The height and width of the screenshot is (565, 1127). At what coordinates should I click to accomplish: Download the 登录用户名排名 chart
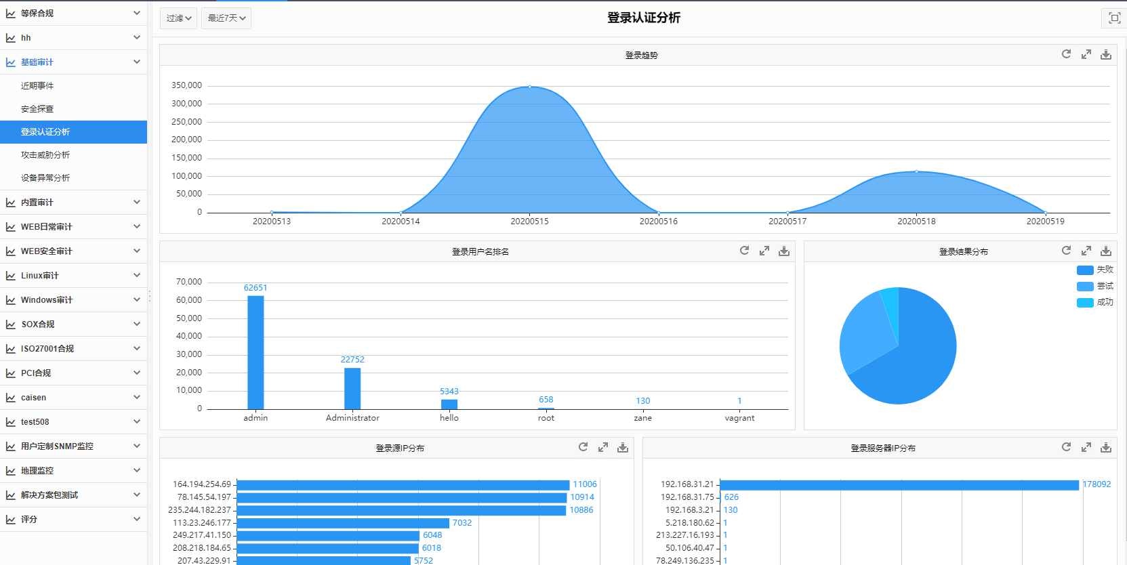784,251
